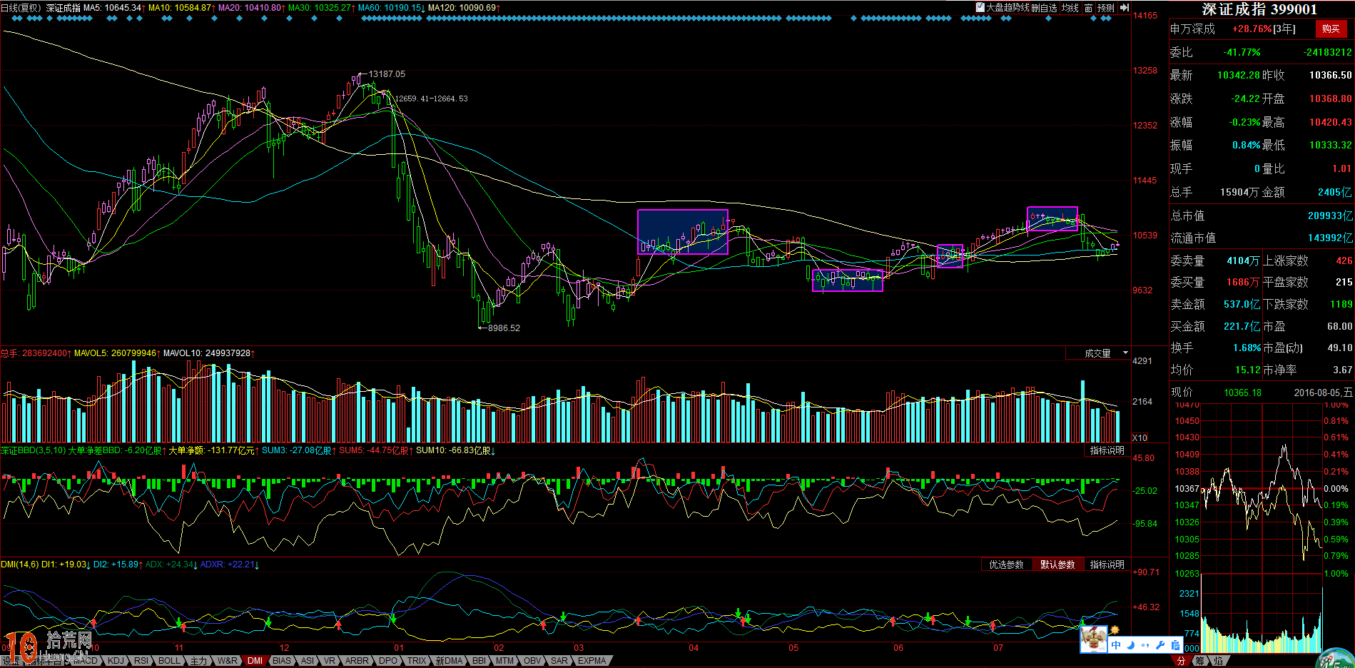Click the 预测 forecast tool

pos(1105,8)
